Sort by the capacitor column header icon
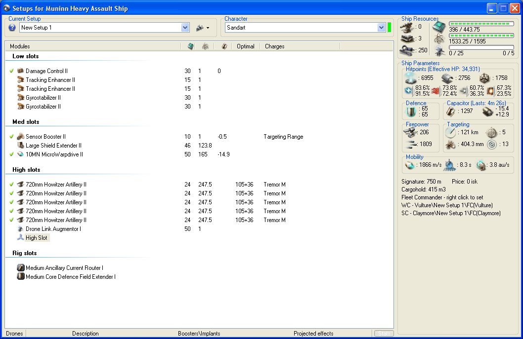This screenshot has height=339, width=523. pyautogui.click(x=224, y=46)
